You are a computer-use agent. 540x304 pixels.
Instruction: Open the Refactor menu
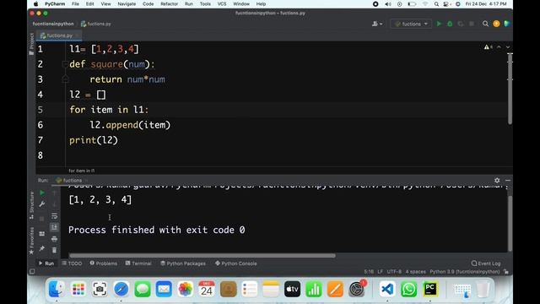169,3
